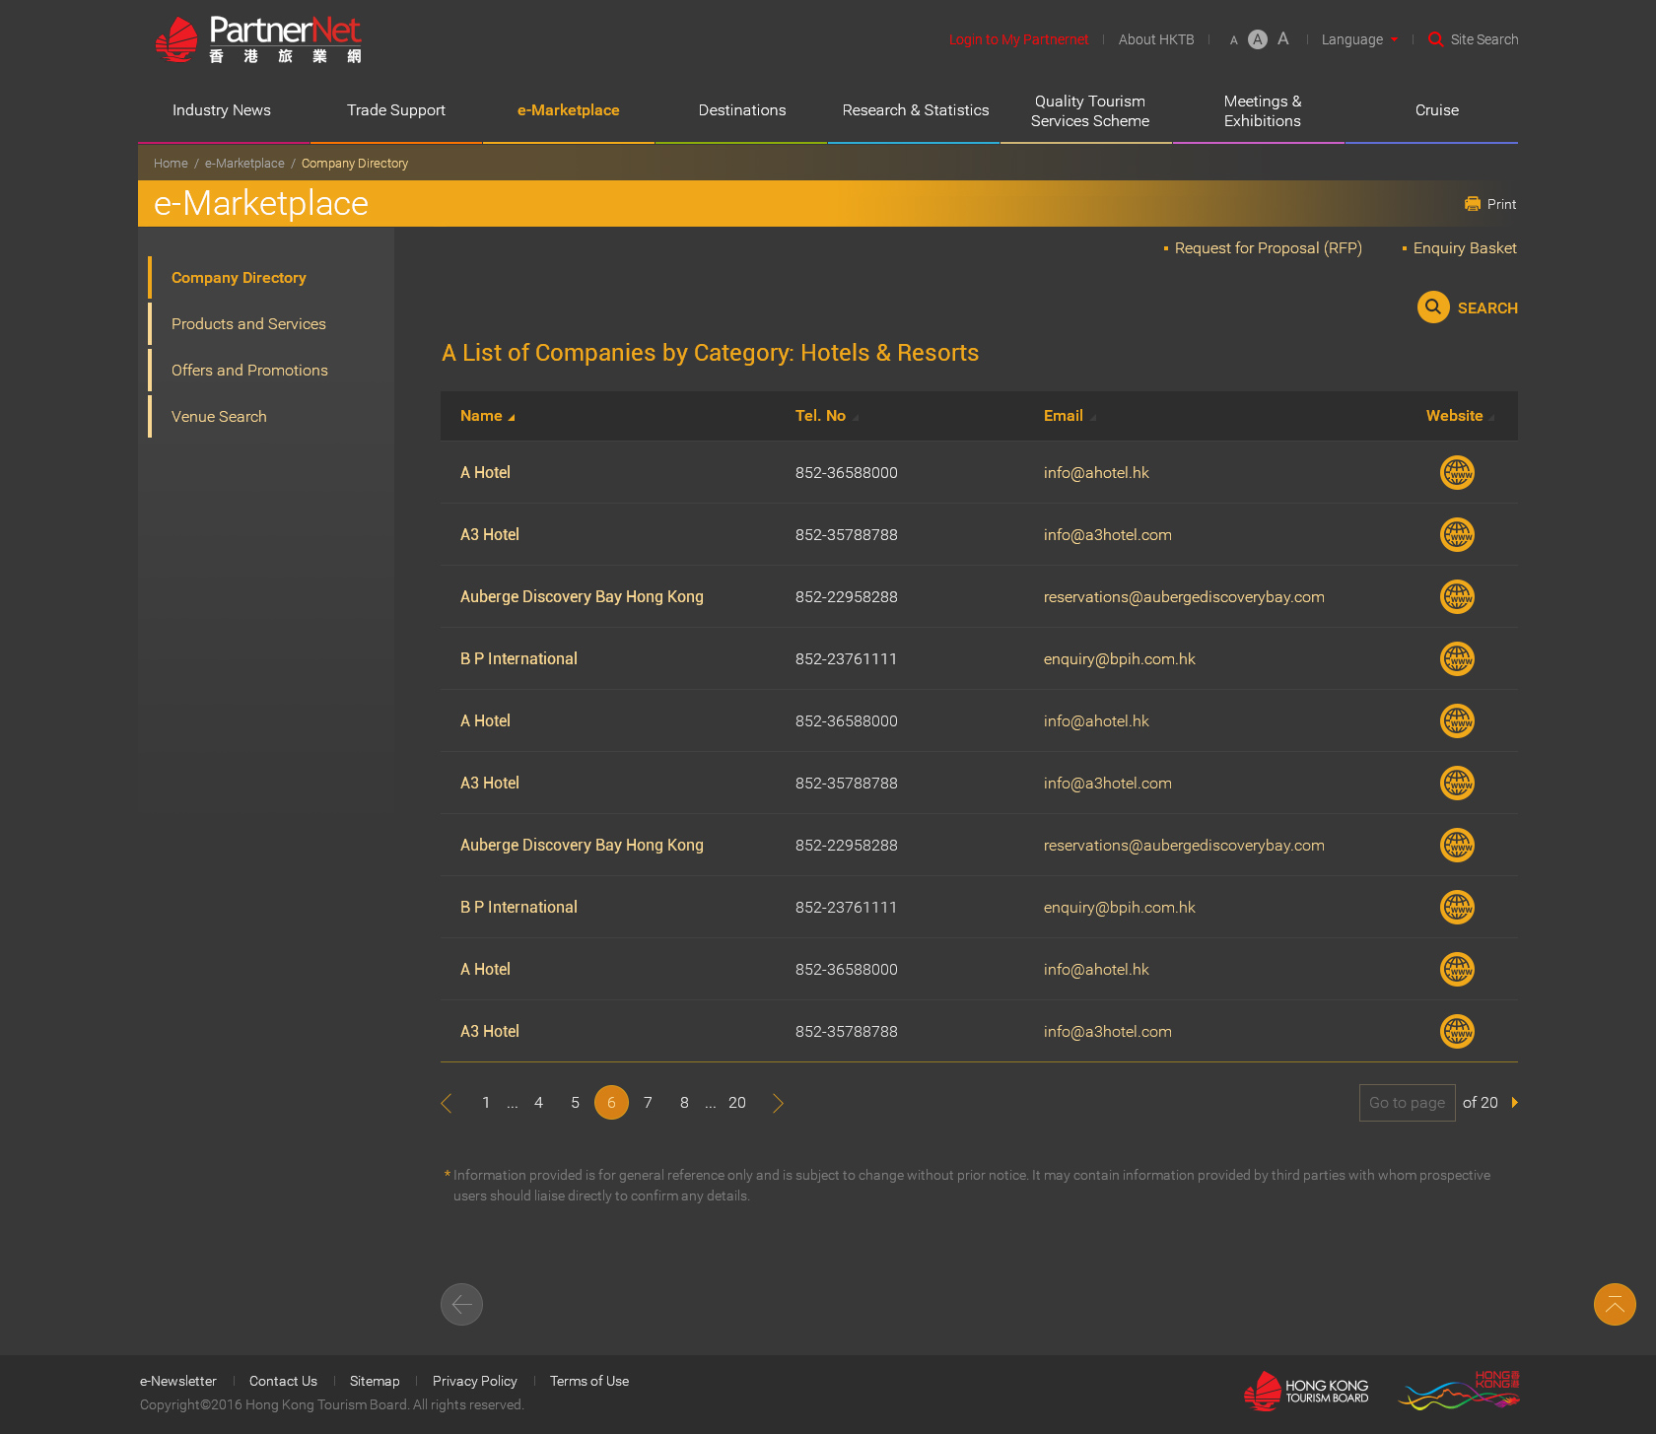Select the medium font size A
Screen dimensions: 1656x1434
point(1258,39)
